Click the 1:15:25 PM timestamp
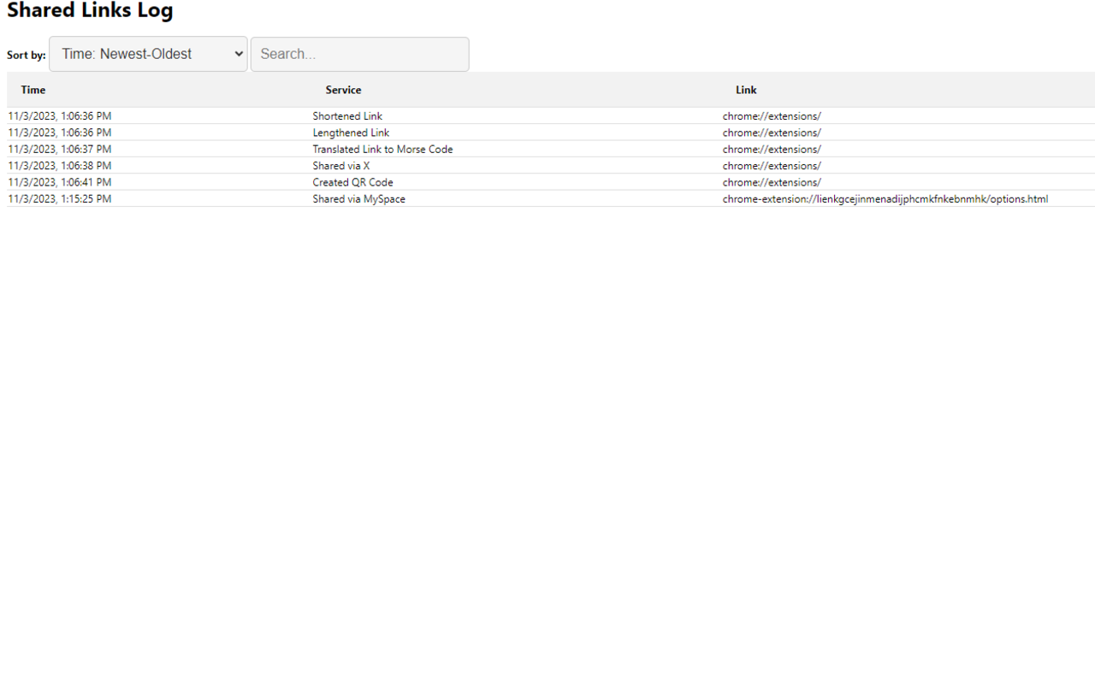 60,199
